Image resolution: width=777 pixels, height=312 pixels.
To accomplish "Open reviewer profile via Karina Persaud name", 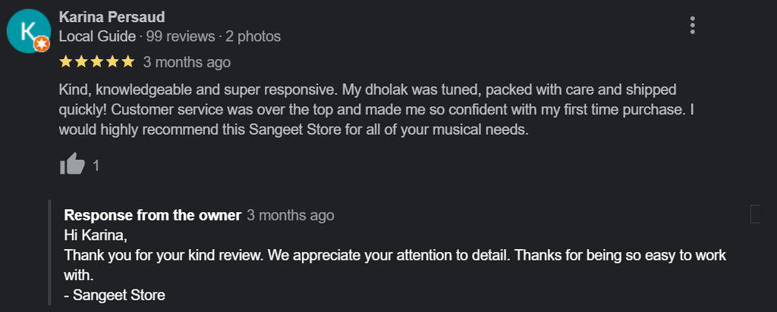I will [x=112, y=17].
